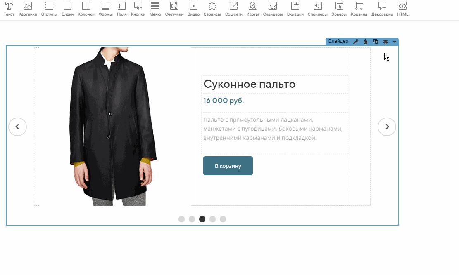Switch to the first slide dot
This screenshot has height=275, width=459.
(x=181, y=219)
